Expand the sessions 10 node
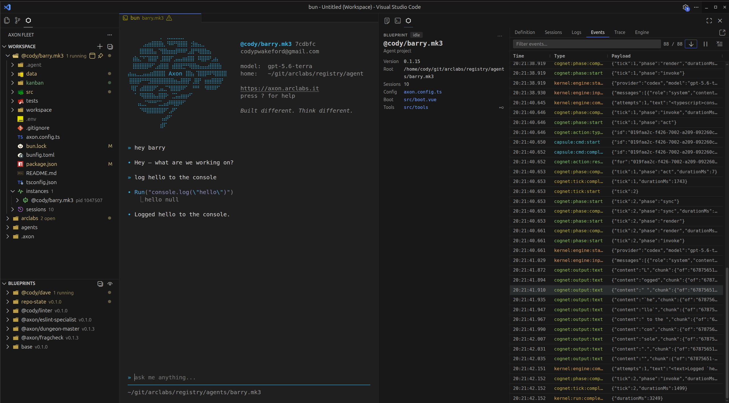The image size is (729, 403). tap(13, 209)
